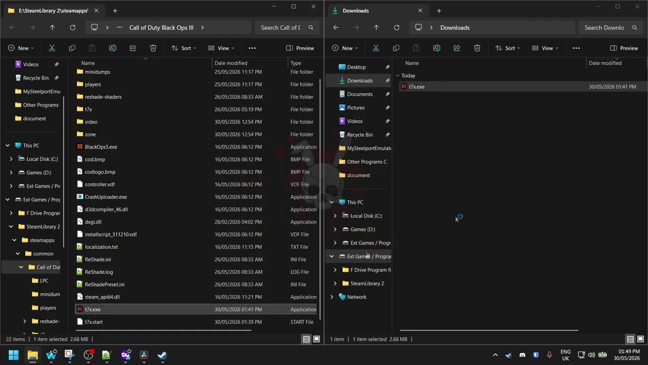
Task: Open View dropdown in left Explorer window
Action: pyautogui.click(x=221, y=48)
